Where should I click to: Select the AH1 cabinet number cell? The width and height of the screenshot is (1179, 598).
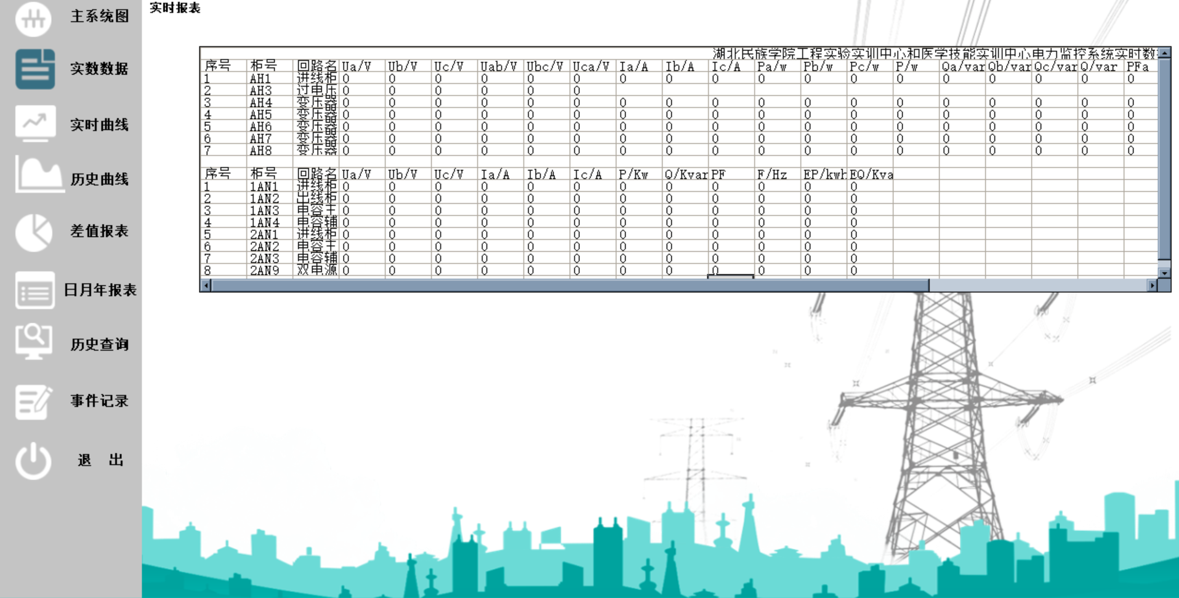pyautogui.click(x=260, y=79)
